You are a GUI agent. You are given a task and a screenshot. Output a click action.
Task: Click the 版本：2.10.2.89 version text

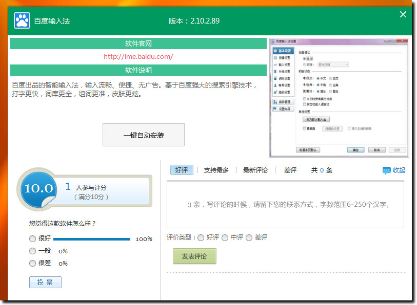(194, 20)
